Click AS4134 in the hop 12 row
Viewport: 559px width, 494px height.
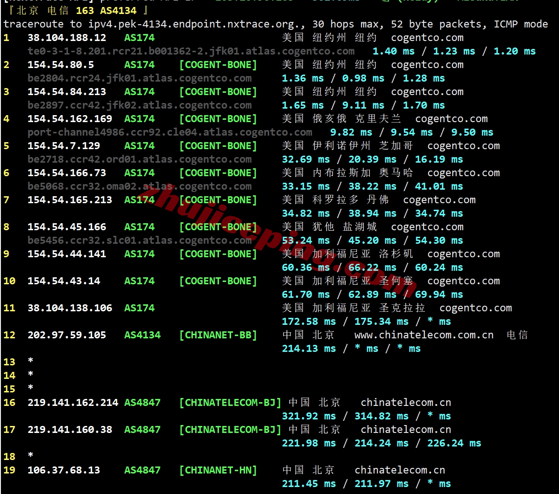point(142,335)
